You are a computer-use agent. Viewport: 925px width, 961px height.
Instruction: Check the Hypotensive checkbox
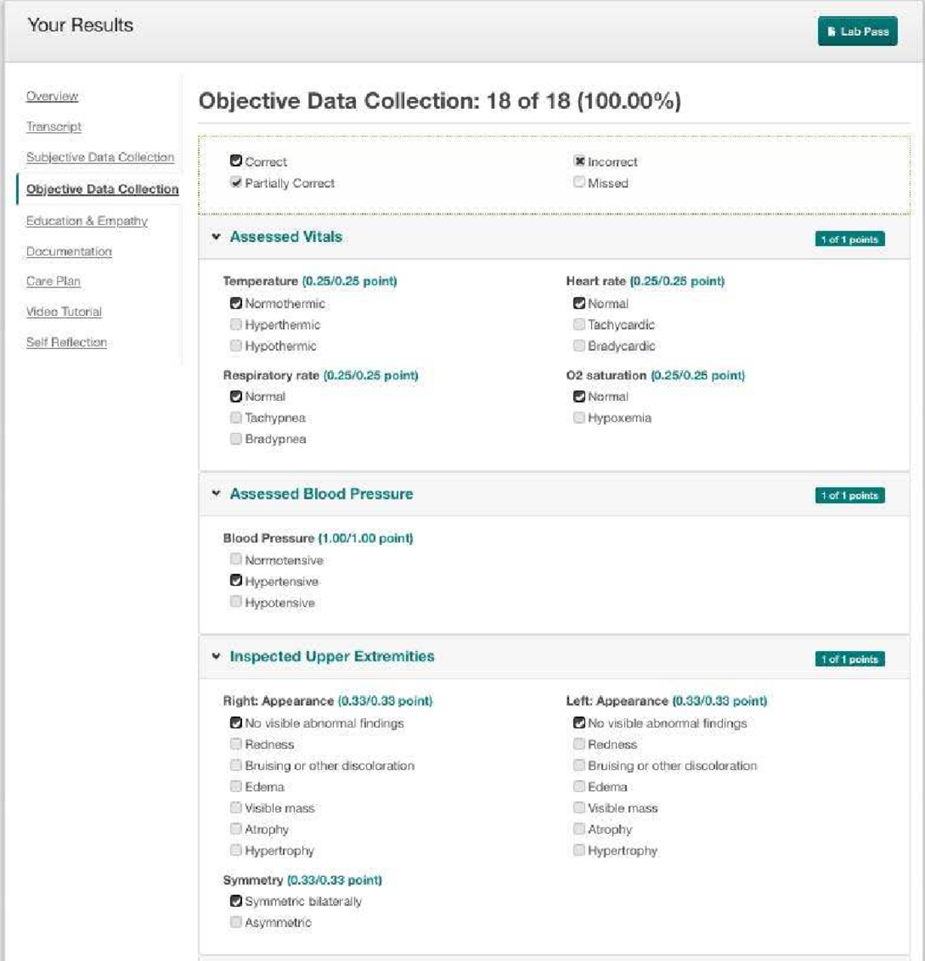236,602
